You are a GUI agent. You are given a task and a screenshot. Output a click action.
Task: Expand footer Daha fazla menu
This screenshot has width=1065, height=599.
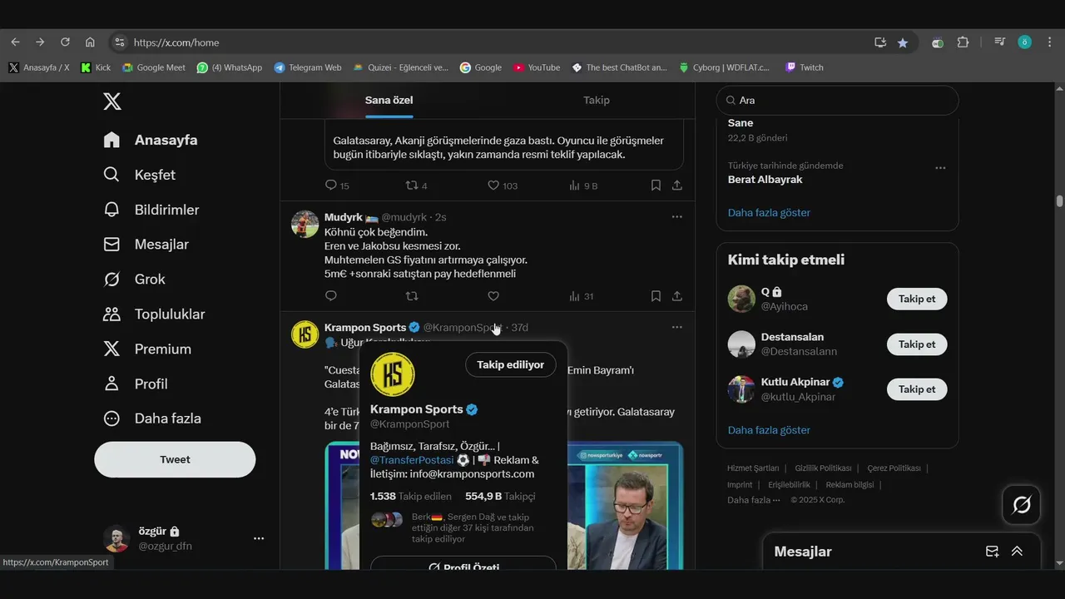(x=754, y=500)
